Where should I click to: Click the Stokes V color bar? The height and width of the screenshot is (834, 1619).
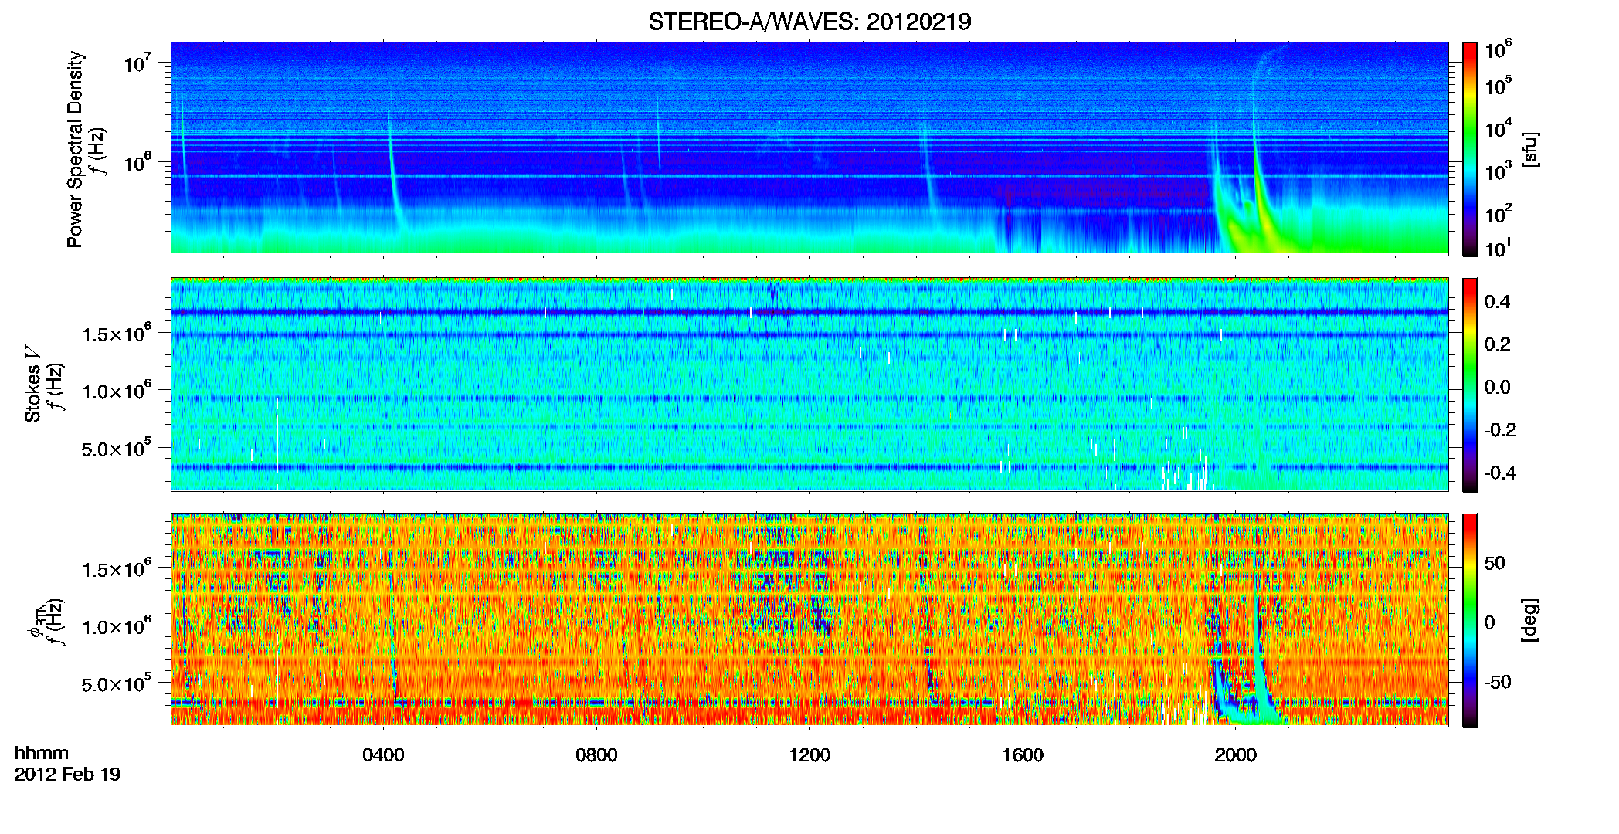1470,385
